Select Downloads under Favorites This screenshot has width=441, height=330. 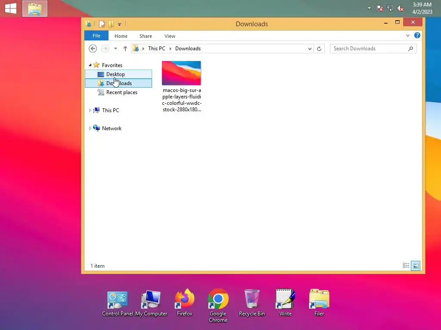(x=118, y=83)
